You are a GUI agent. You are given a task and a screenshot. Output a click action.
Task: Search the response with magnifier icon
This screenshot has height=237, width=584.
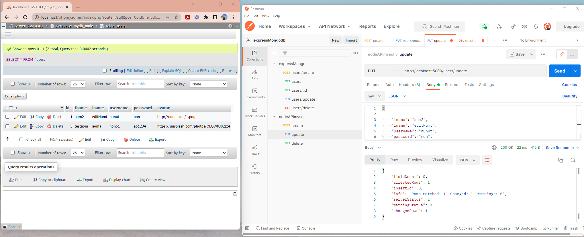tap(573, 160)
